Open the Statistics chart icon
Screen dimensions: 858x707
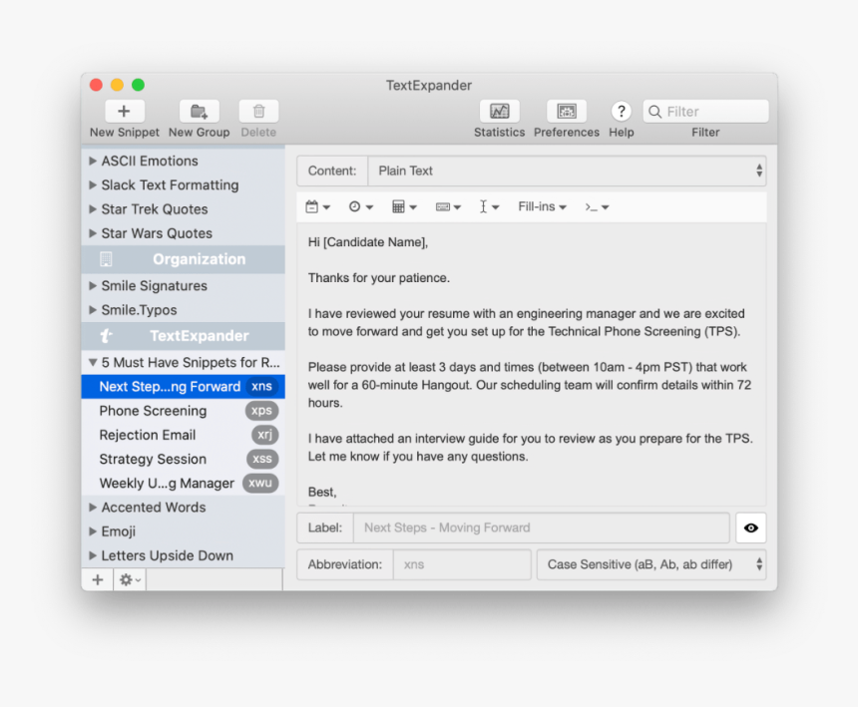click(499, 112)
